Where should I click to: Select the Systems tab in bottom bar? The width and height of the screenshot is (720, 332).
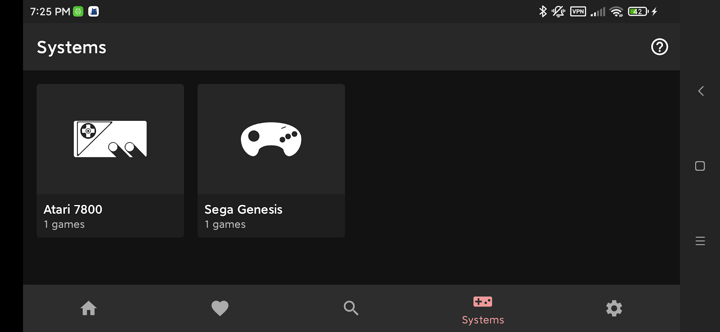point(483,309)
